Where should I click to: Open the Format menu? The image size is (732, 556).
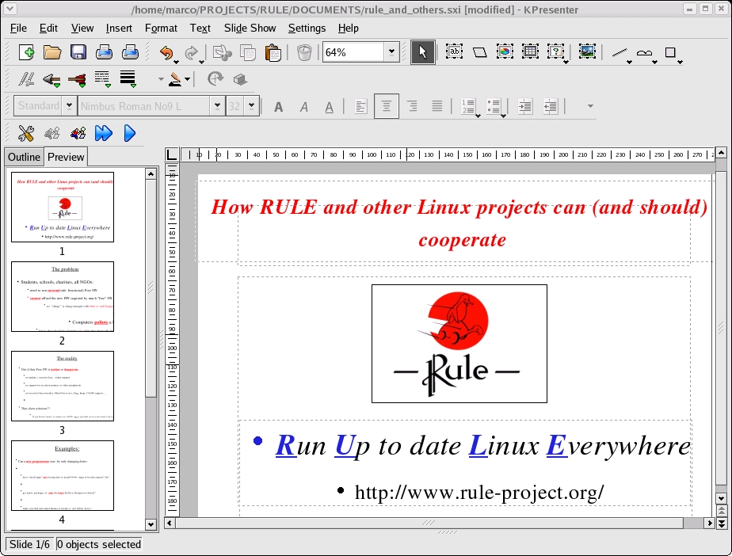pyautogui.click(x=161, y=28)
